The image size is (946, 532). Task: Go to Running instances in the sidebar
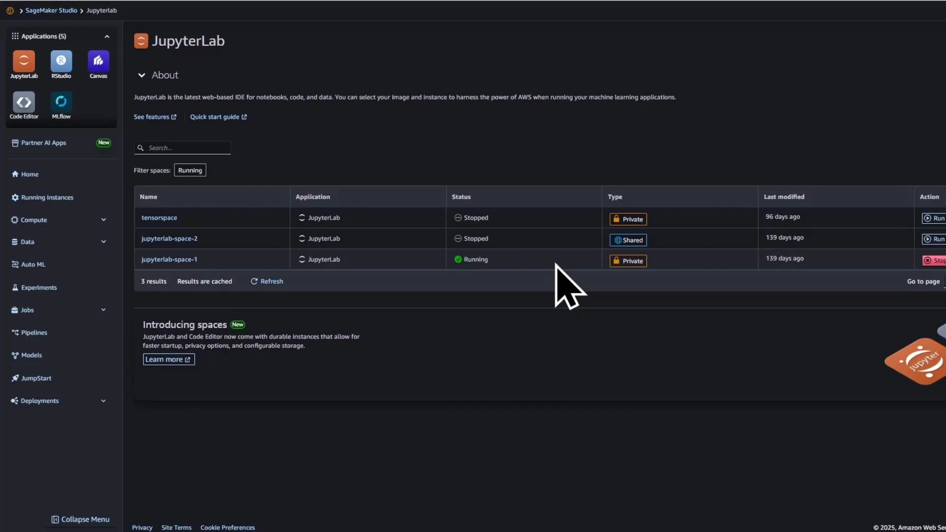coord(48,197)
